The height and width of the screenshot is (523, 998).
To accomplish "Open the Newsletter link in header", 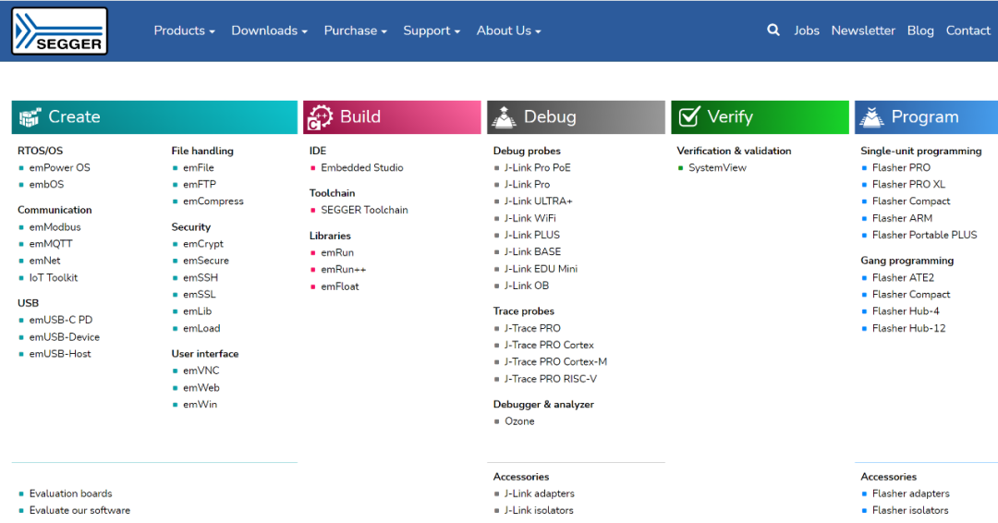I will point(863,30).
